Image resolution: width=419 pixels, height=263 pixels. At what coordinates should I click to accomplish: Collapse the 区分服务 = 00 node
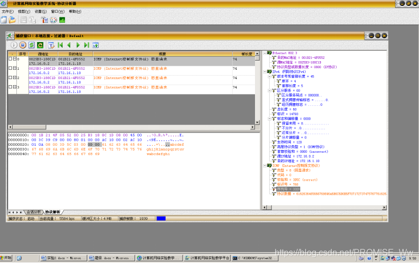click(270, 91)
